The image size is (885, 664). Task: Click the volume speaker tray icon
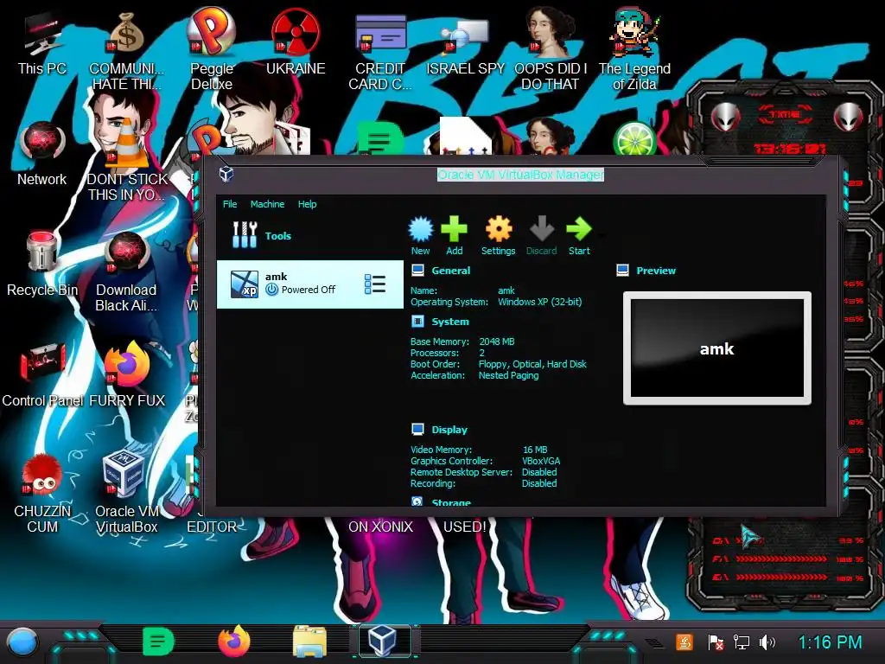[x=767, y=642]
